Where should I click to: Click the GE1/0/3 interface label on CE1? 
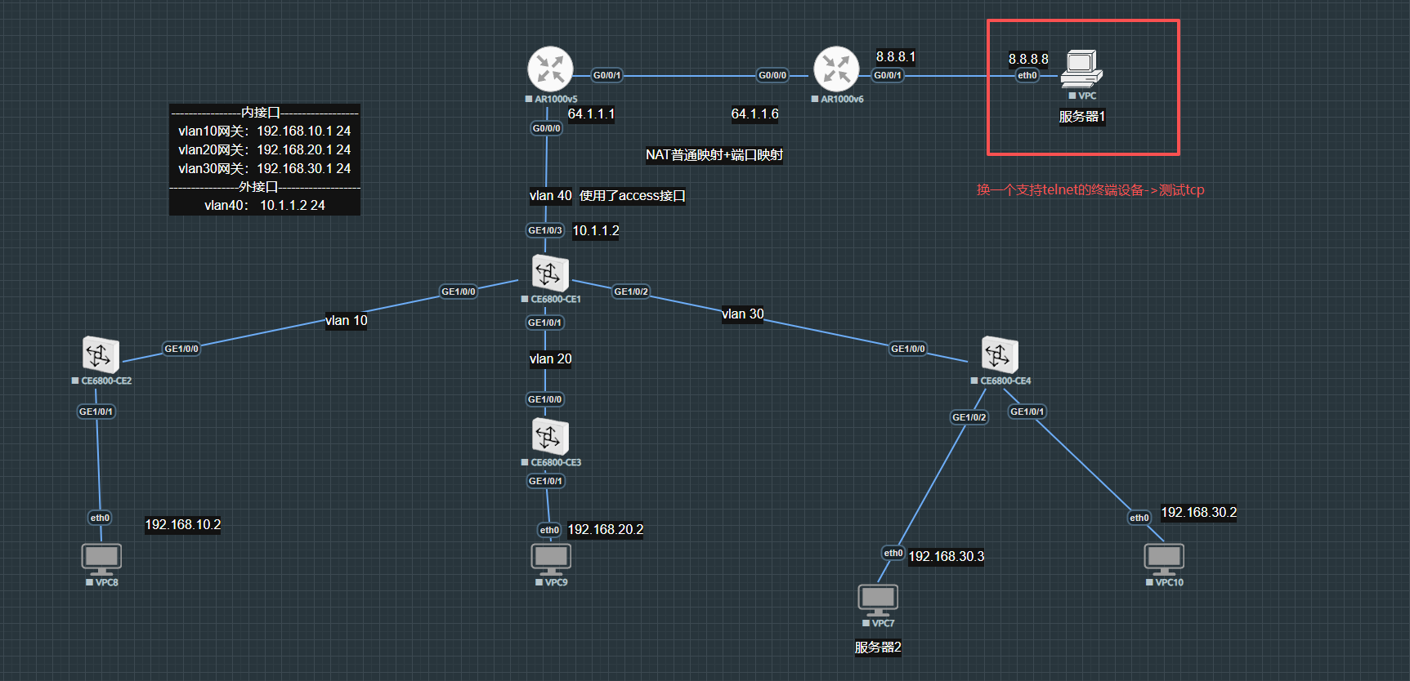(x=544, y=230)
